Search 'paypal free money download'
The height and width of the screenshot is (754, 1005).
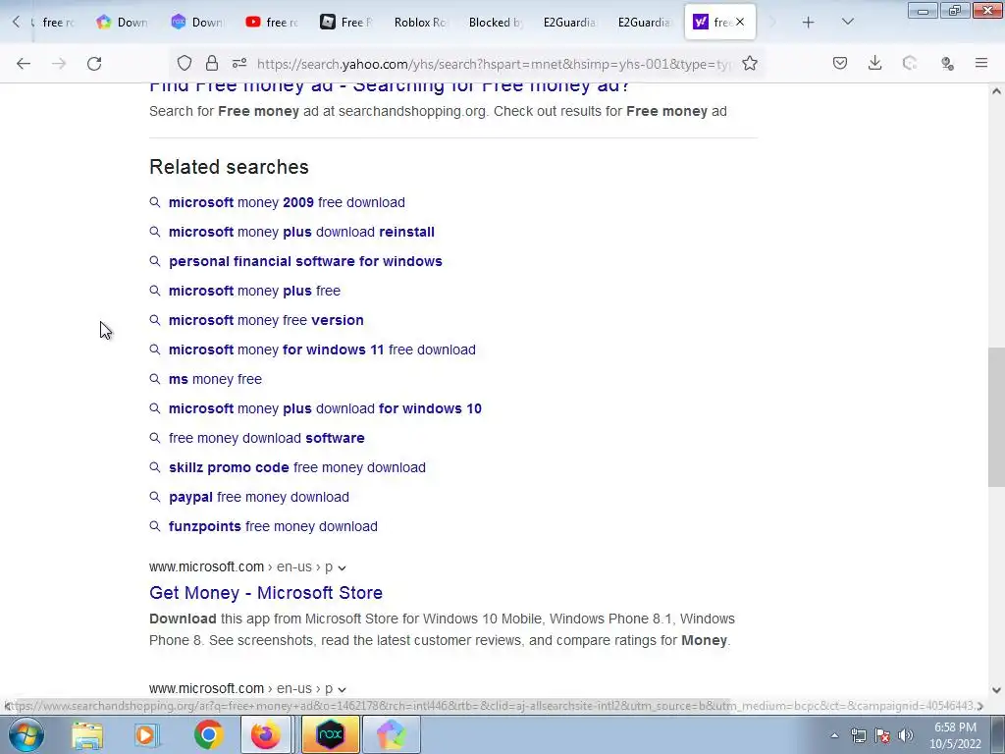pos(259,498)
